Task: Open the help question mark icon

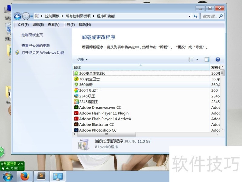Action: pyautogui.click(x=217, y=60)
